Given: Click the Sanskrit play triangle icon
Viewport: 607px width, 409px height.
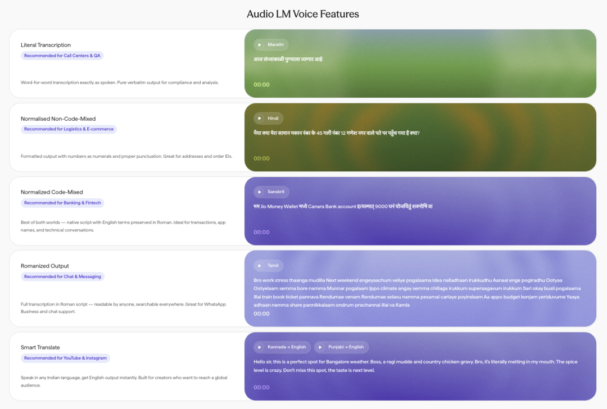Looking at the screenshot, I should (259, 192).
